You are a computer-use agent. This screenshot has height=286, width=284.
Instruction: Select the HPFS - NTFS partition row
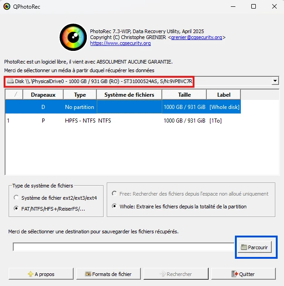(x=123, y=121)
